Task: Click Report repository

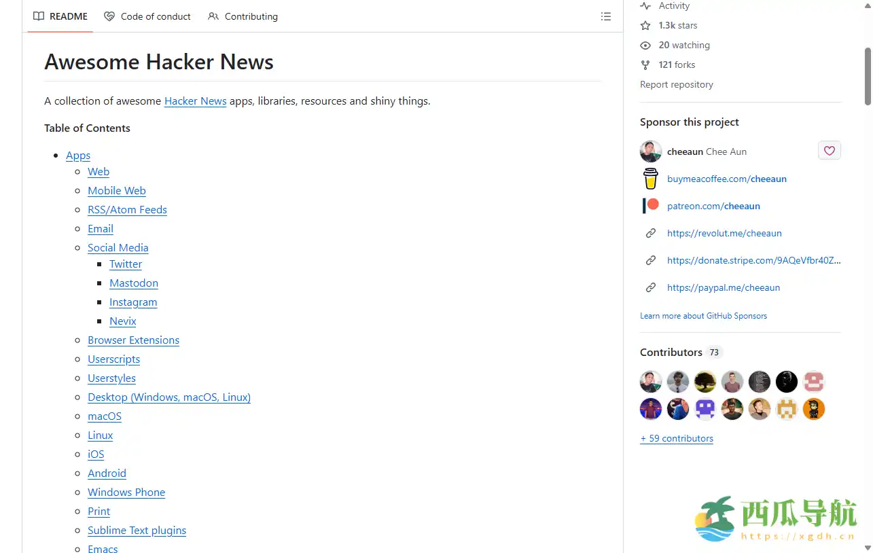Action: (676, 84)
